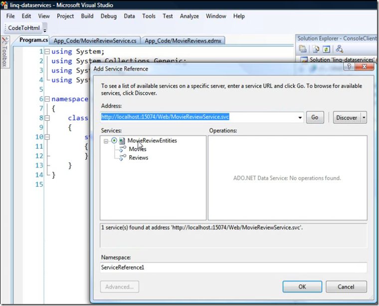379x306 pixels.
Task: Open the Test menu
Action: [x=168, y=16]
